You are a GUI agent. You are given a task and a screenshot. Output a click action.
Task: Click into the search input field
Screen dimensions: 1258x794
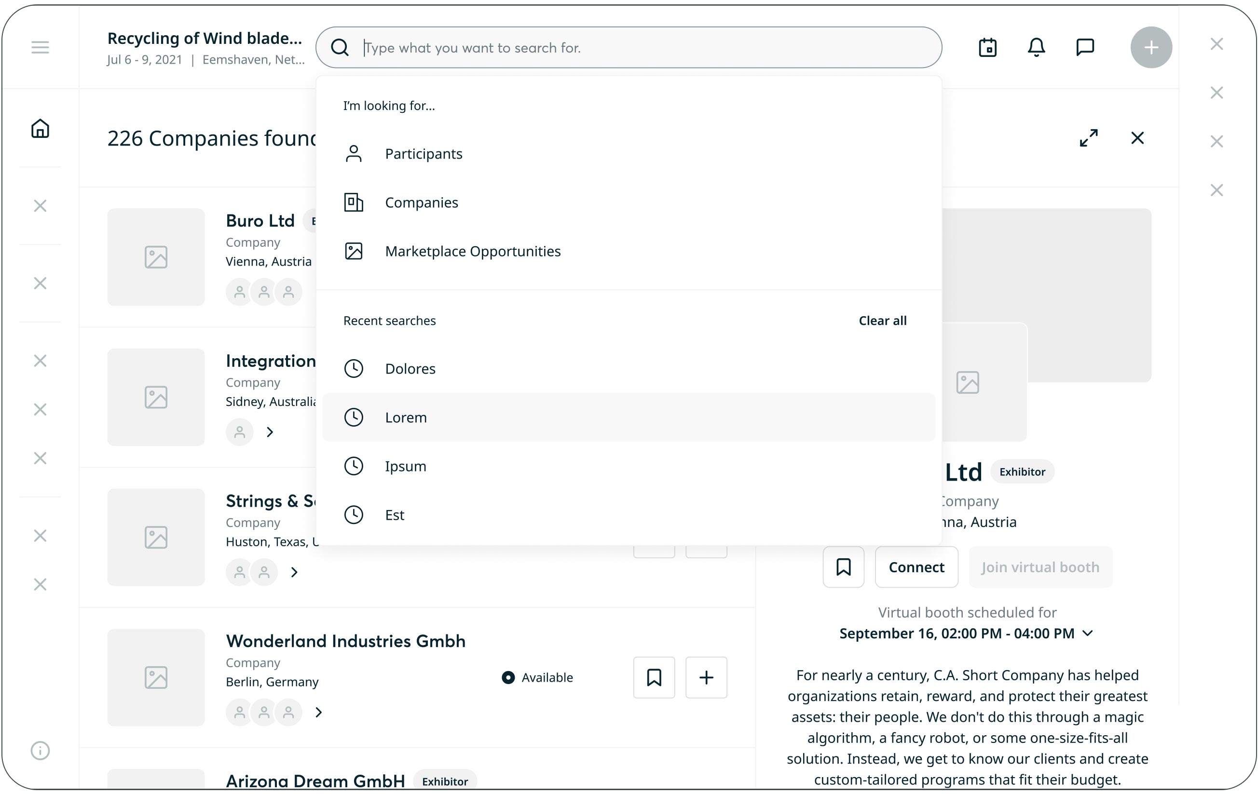(x=627, y=48)
